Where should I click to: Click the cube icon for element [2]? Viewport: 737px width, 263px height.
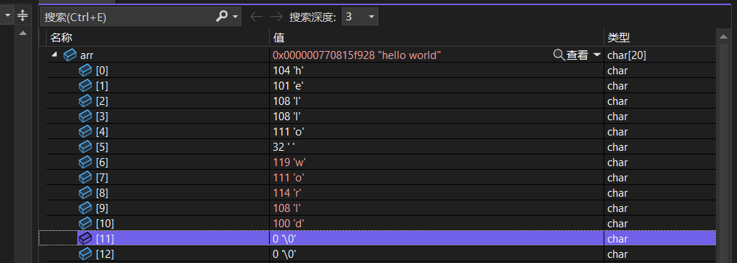[x=85, y=101]
